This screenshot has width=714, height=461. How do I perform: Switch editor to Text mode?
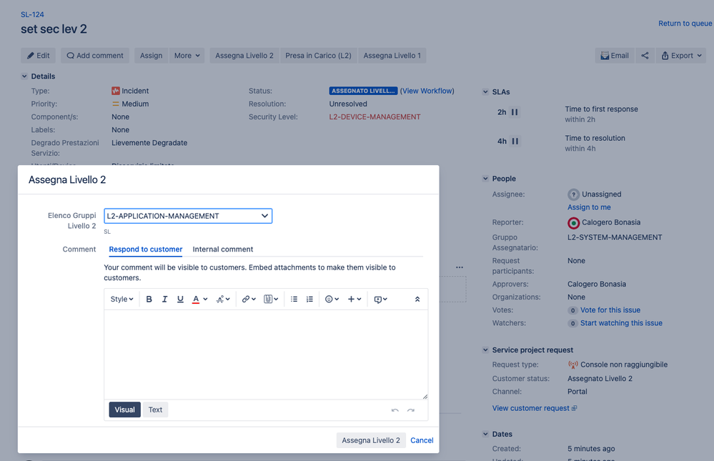point(155,410)
